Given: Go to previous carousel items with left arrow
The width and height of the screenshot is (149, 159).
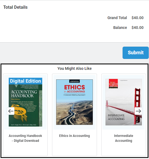Looking at the screenshot, I should click(11, 111).
